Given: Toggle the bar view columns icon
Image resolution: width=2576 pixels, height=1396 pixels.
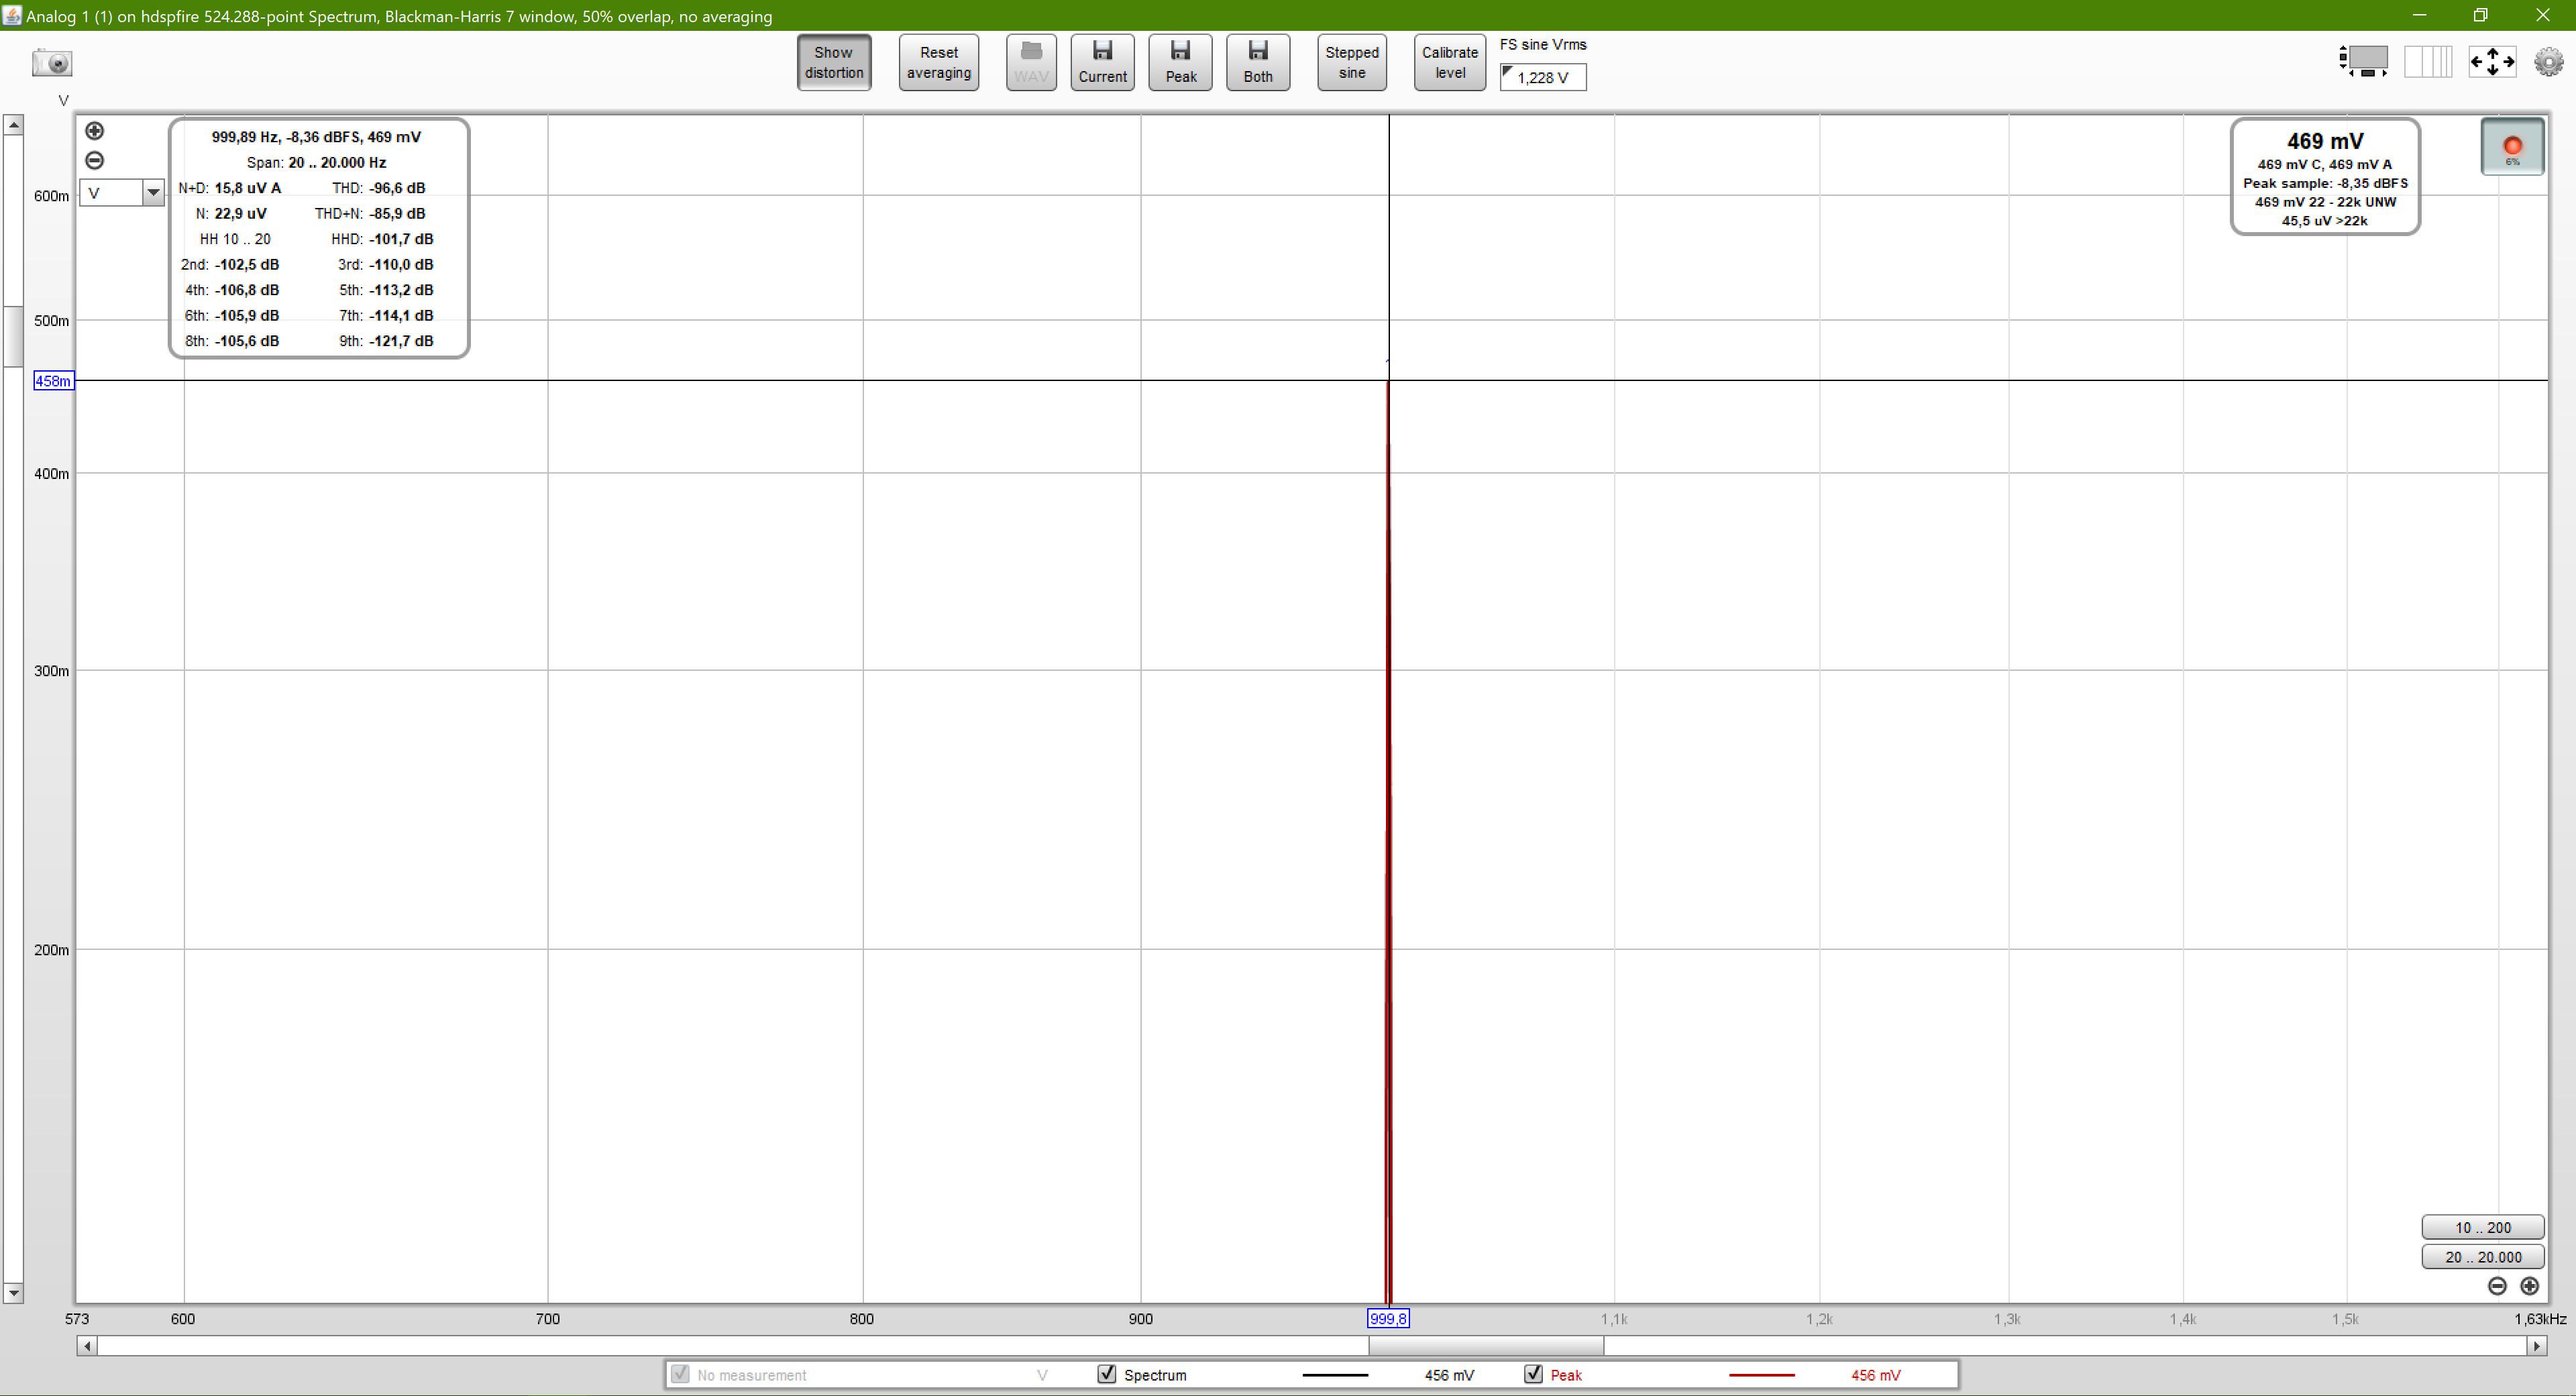Looking at the screenshot, I should coord(2427,62).
